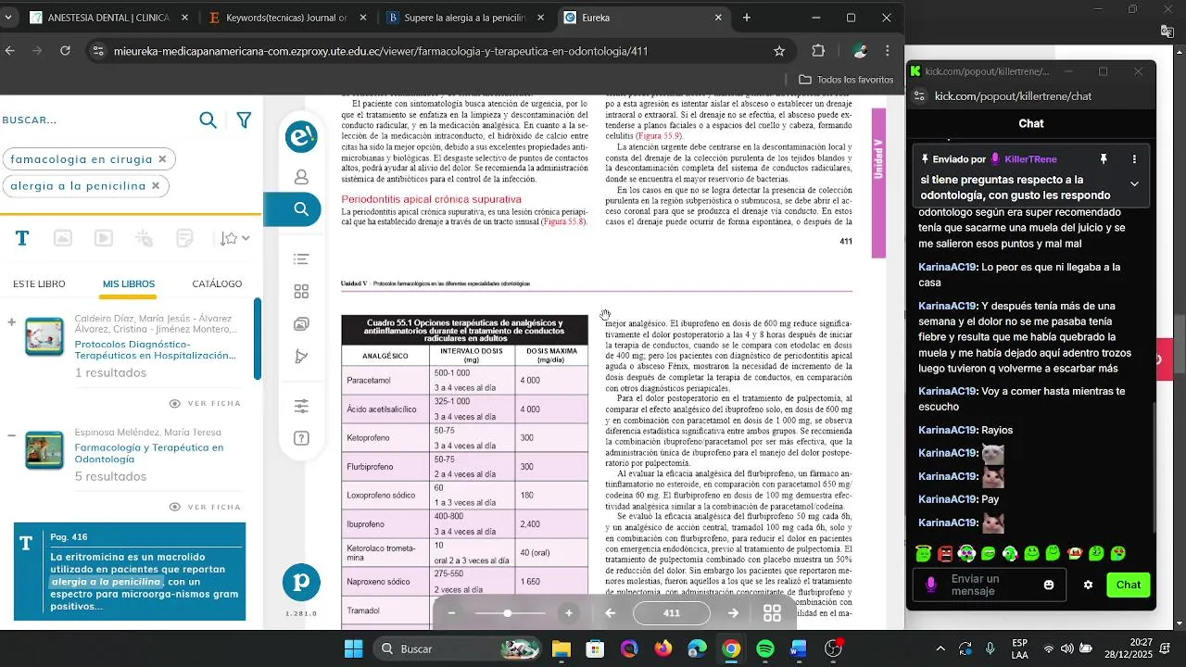Open the Figura 55.8 link in the text

pos(564,222)
